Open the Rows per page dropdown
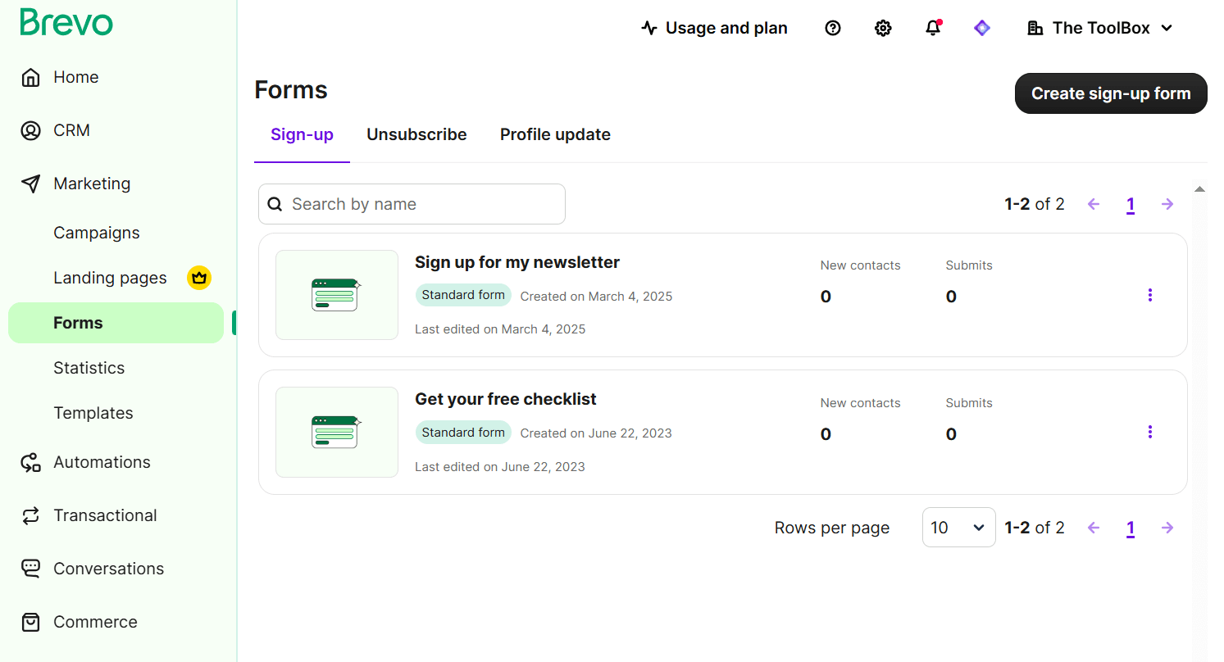This screenshot has width=1224, height=662. click(958, 528)
